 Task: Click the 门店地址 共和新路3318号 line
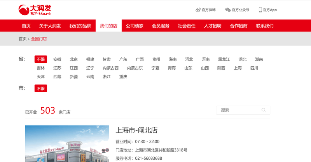[x=151, y=150]
